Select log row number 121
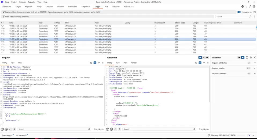The height and width of the screenshot is (139, 257). click(x=128, y=26)
